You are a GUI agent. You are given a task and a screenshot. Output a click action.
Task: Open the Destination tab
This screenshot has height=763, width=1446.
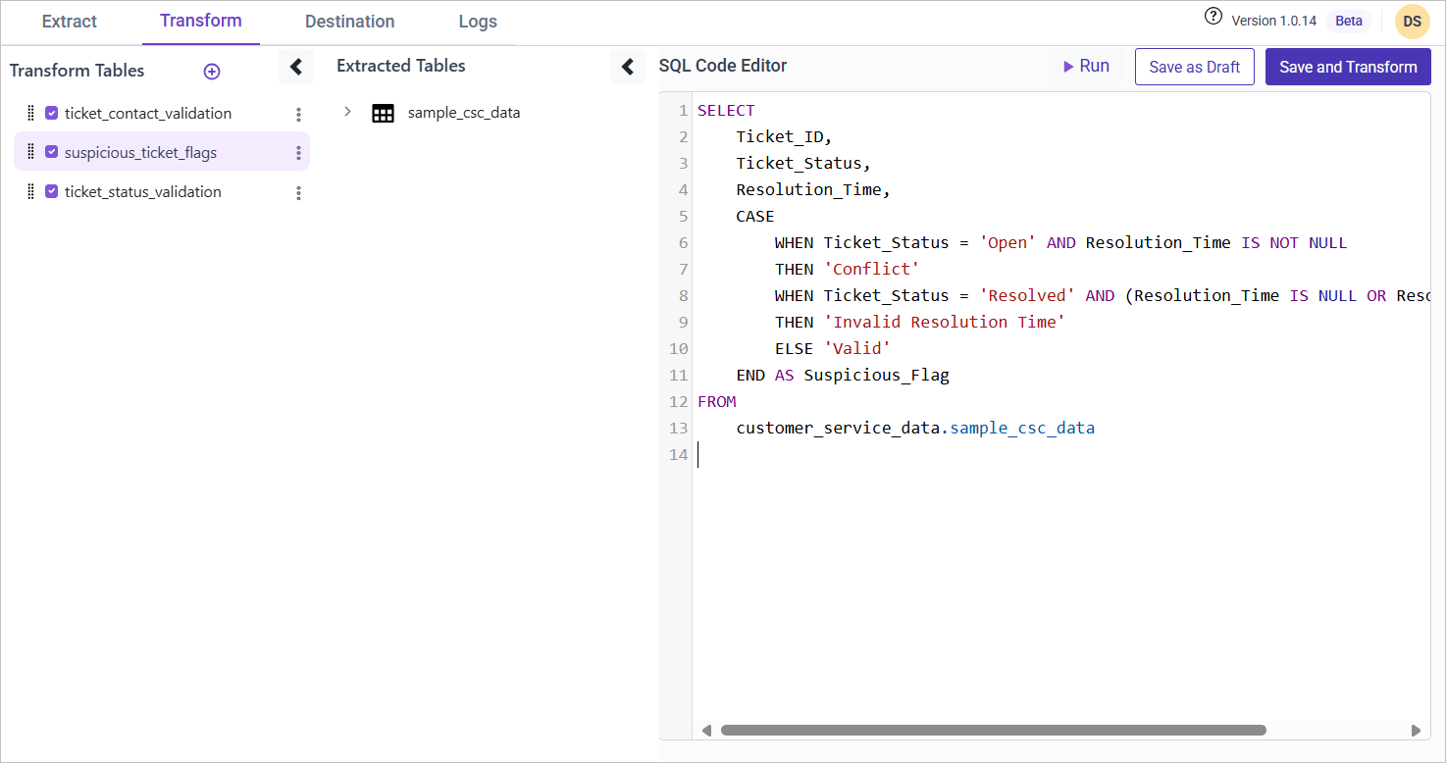[349, 22]
